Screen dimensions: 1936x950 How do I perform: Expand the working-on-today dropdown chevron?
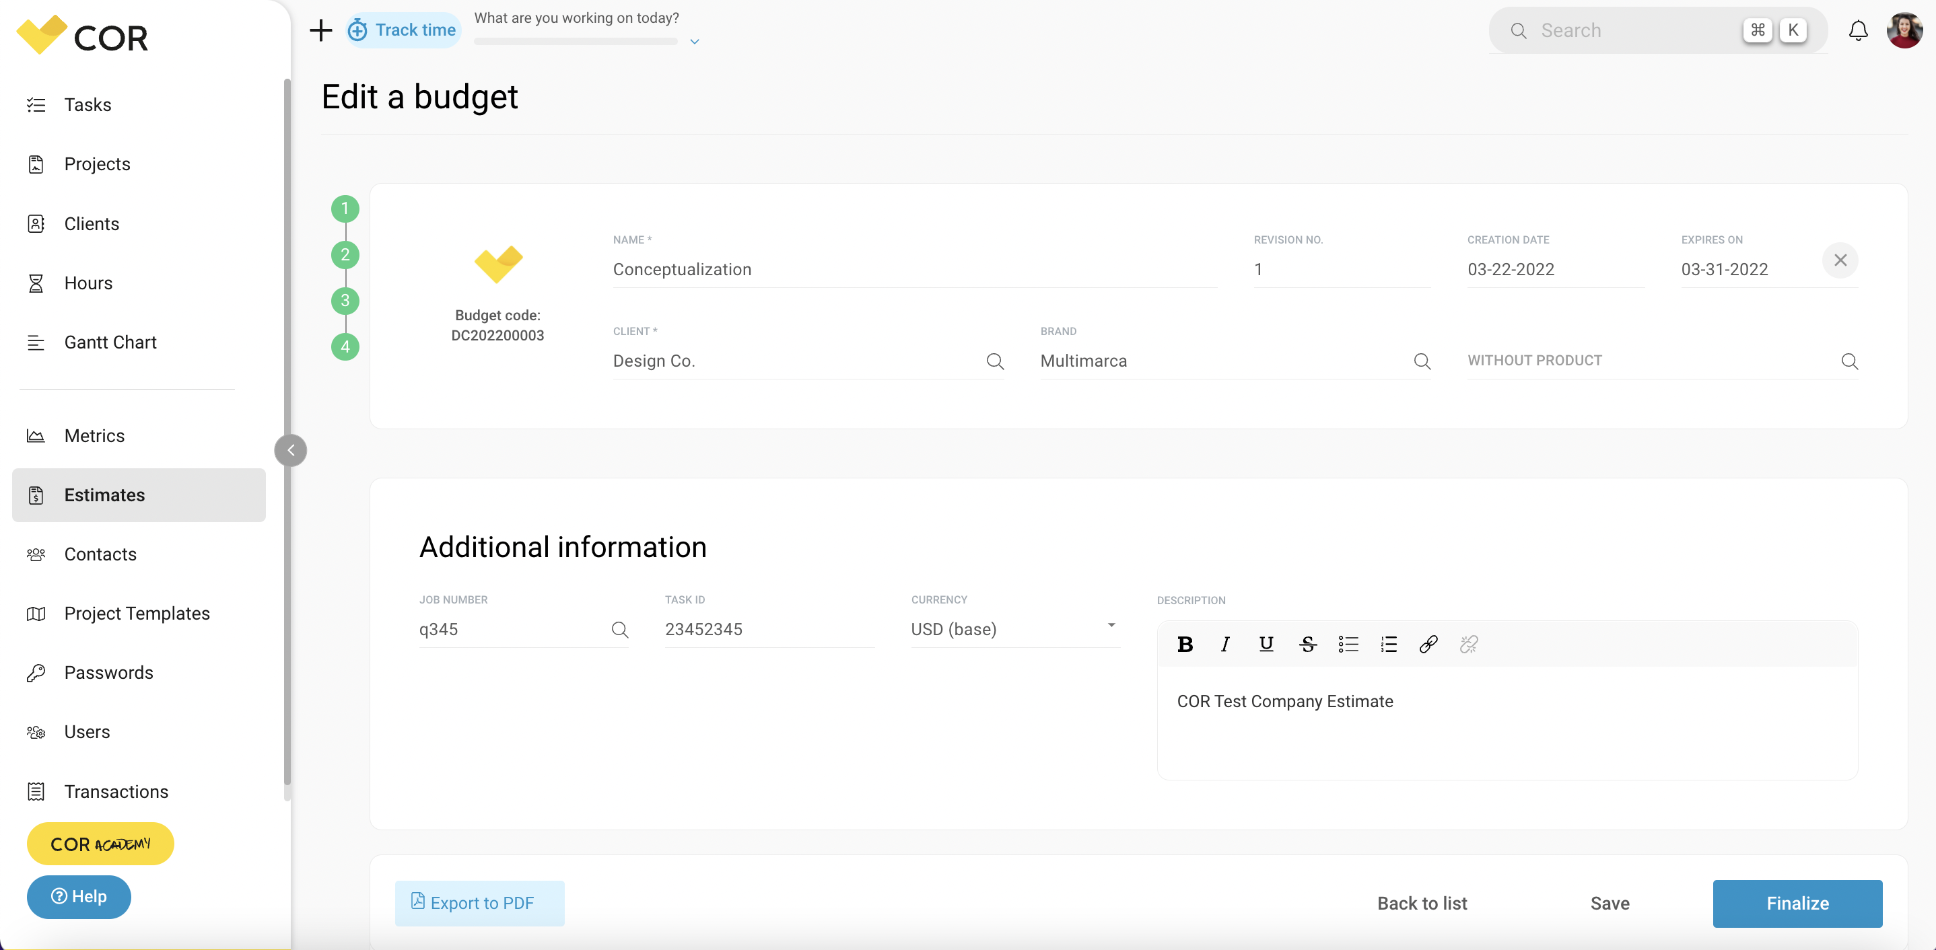coord(695,41)
